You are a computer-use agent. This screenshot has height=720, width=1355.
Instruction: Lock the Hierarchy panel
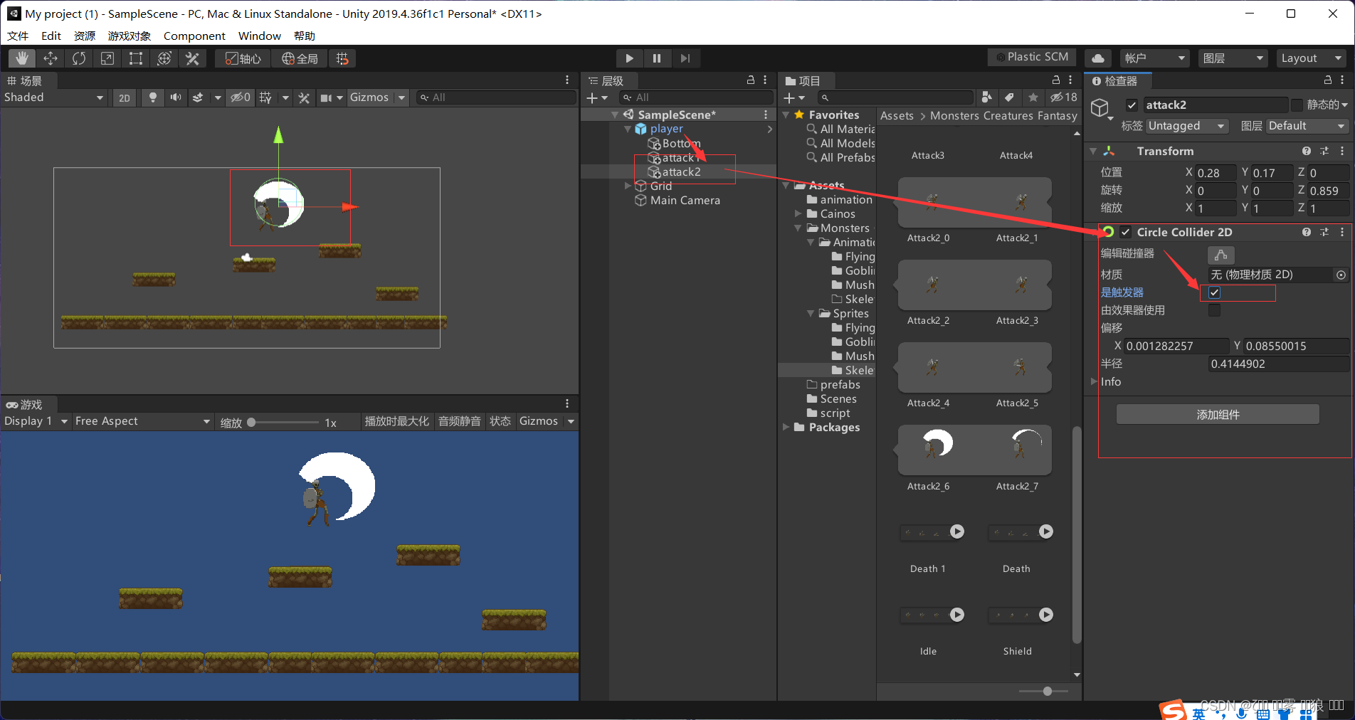coord(750,80)
